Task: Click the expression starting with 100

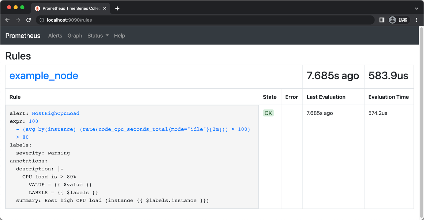Action: coord(34,121)
